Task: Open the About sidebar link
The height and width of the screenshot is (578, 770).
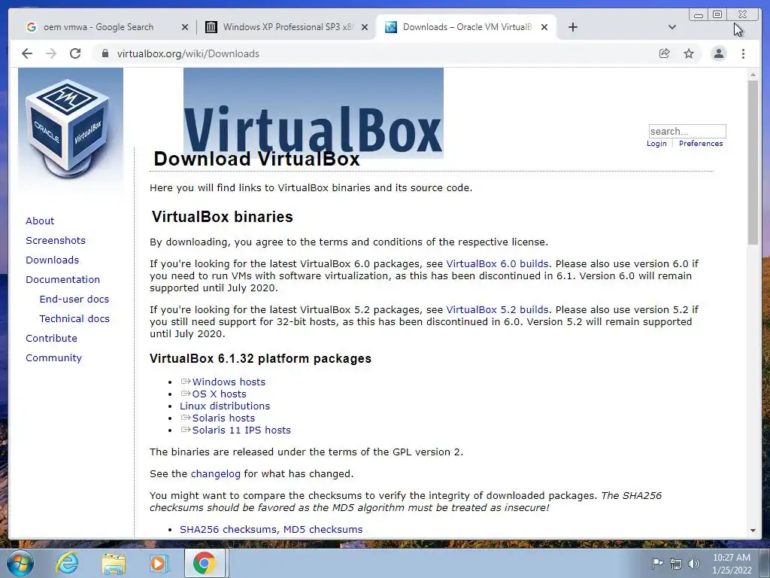Action: coord(40,221)
